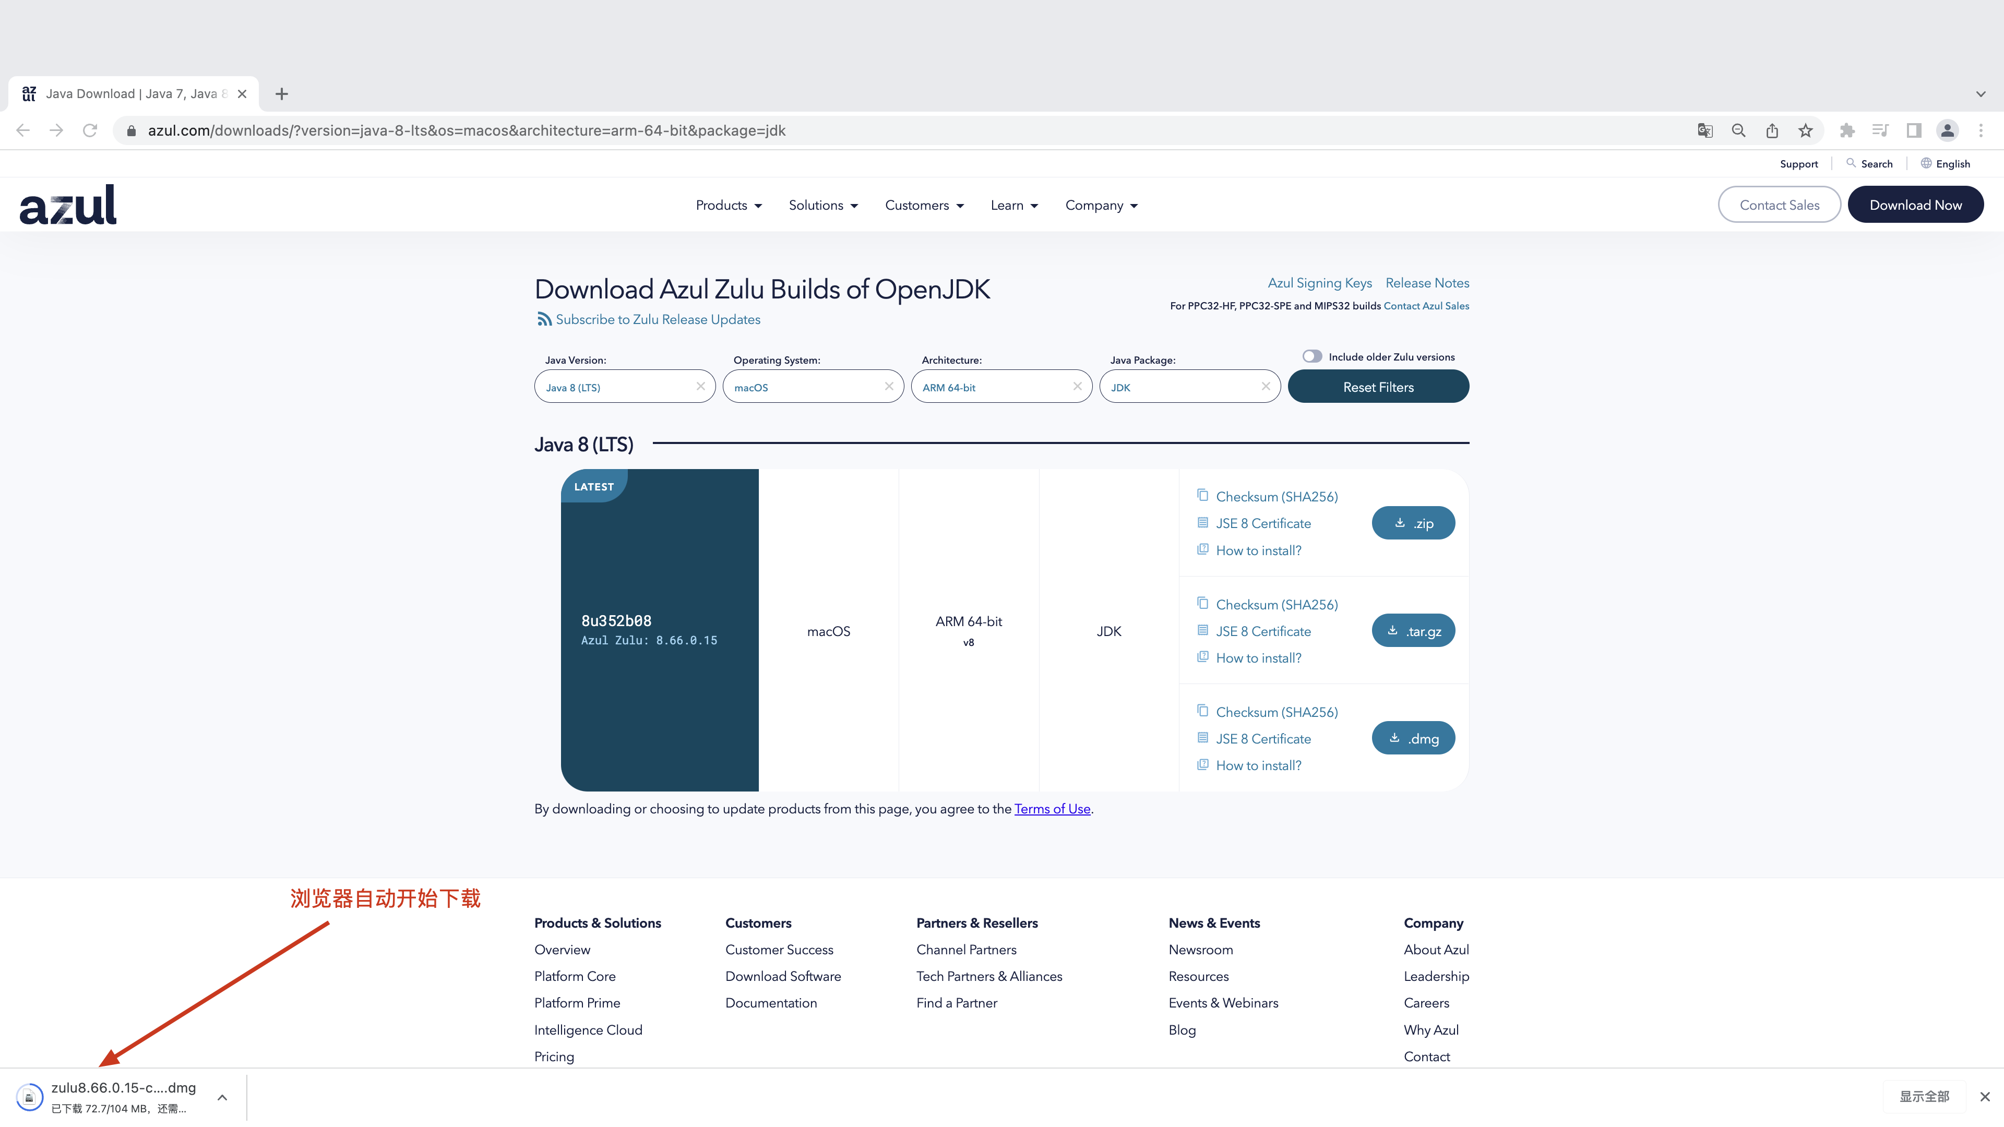Click the browser forward arrow

(56, 130)
